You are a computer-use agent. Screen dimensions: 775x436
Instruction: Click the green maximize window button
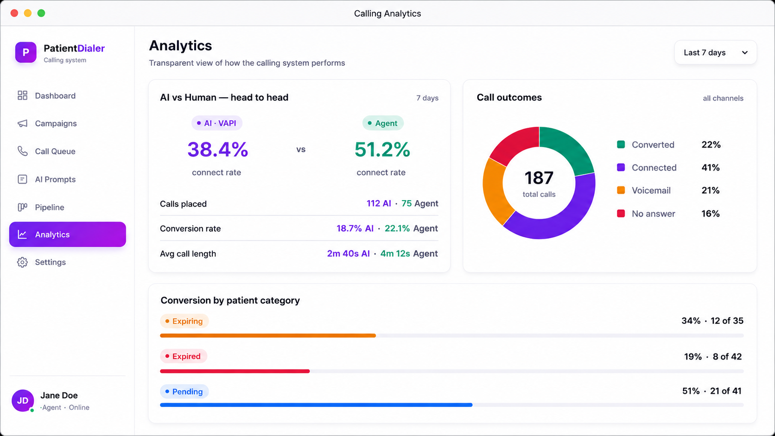(41, 13)
